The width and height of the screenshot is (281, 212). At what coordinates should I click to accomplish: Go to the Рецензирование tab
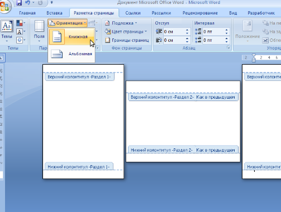pos(200,13)
